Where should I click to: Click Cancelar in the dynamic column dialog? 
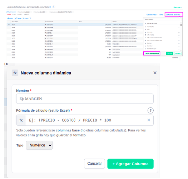pos(94,164)
